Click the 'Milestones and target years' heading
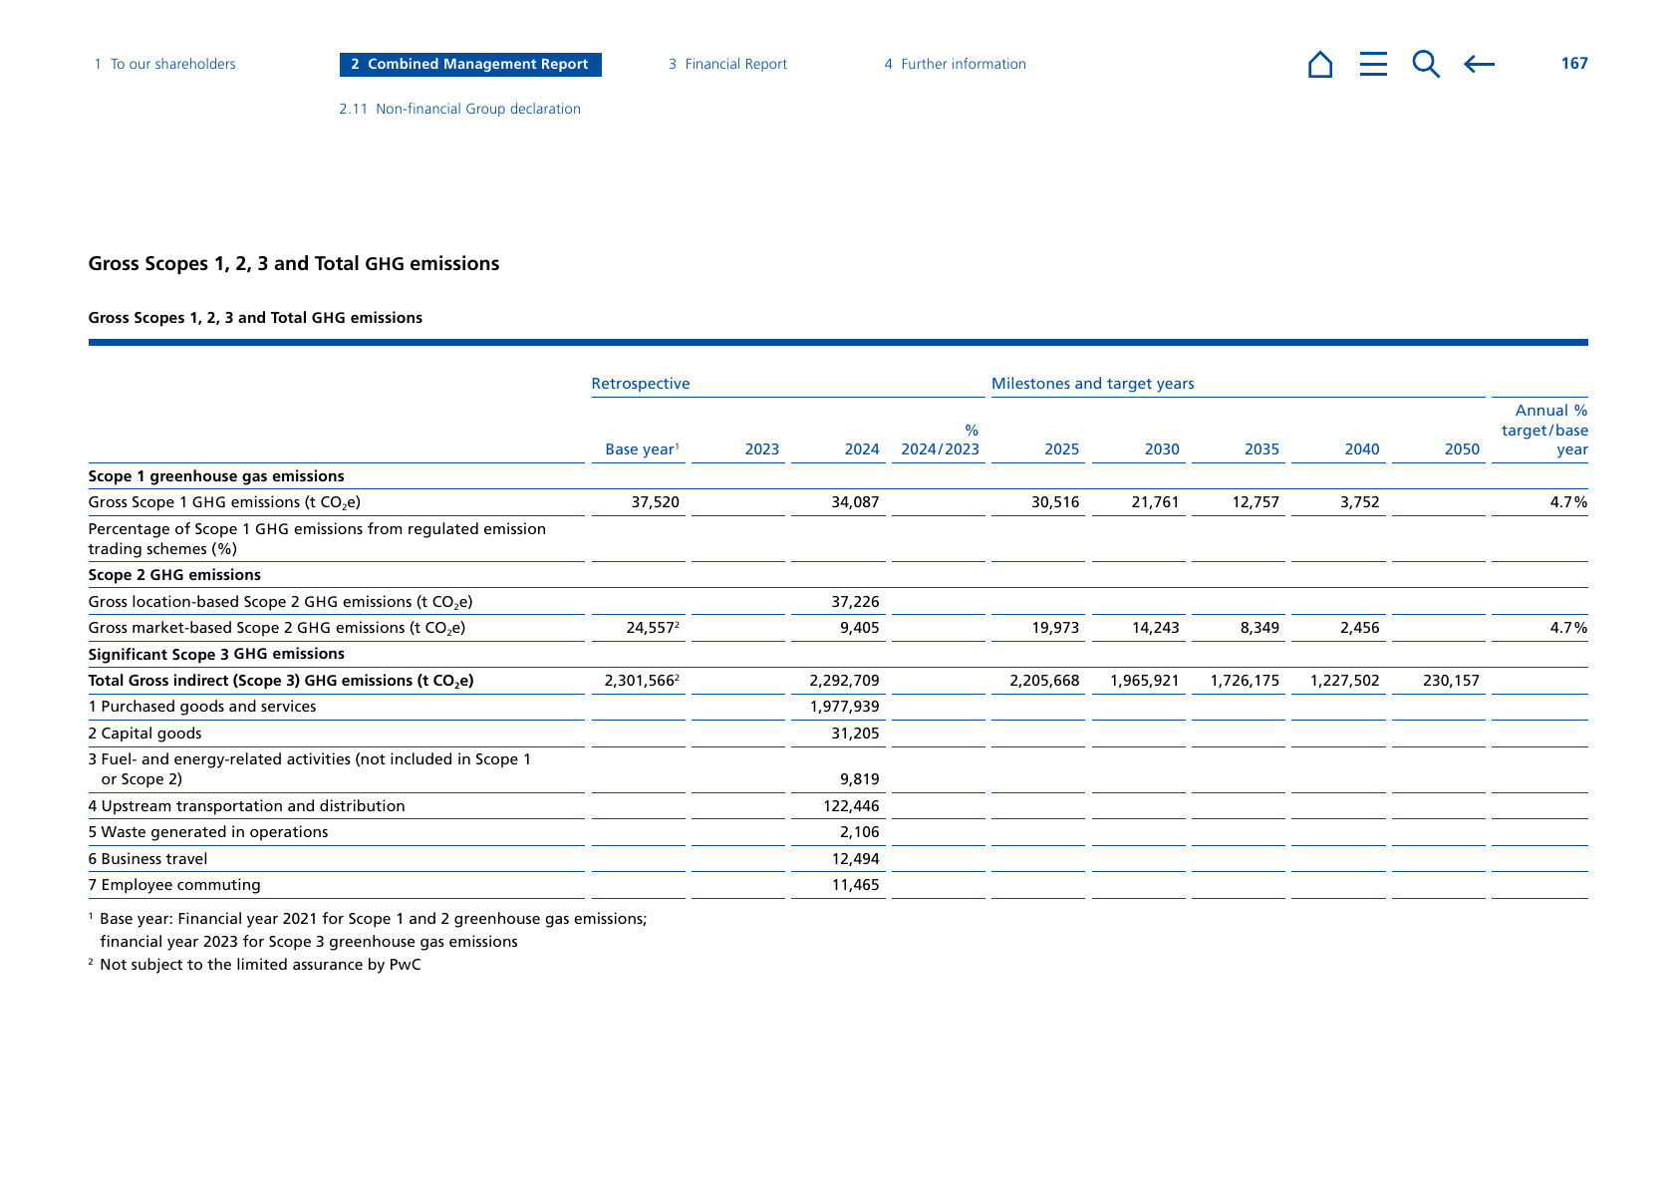The width and height of the screenshot is (1678, 1178). [1093, 384]
